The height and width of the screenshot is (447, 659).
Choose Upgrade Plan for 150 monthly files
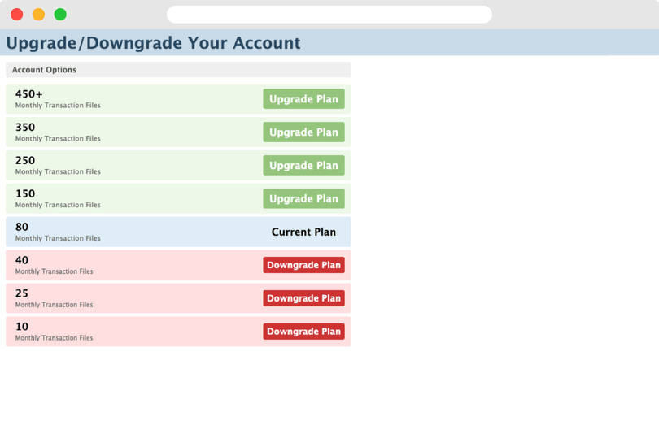click(303, 198)
